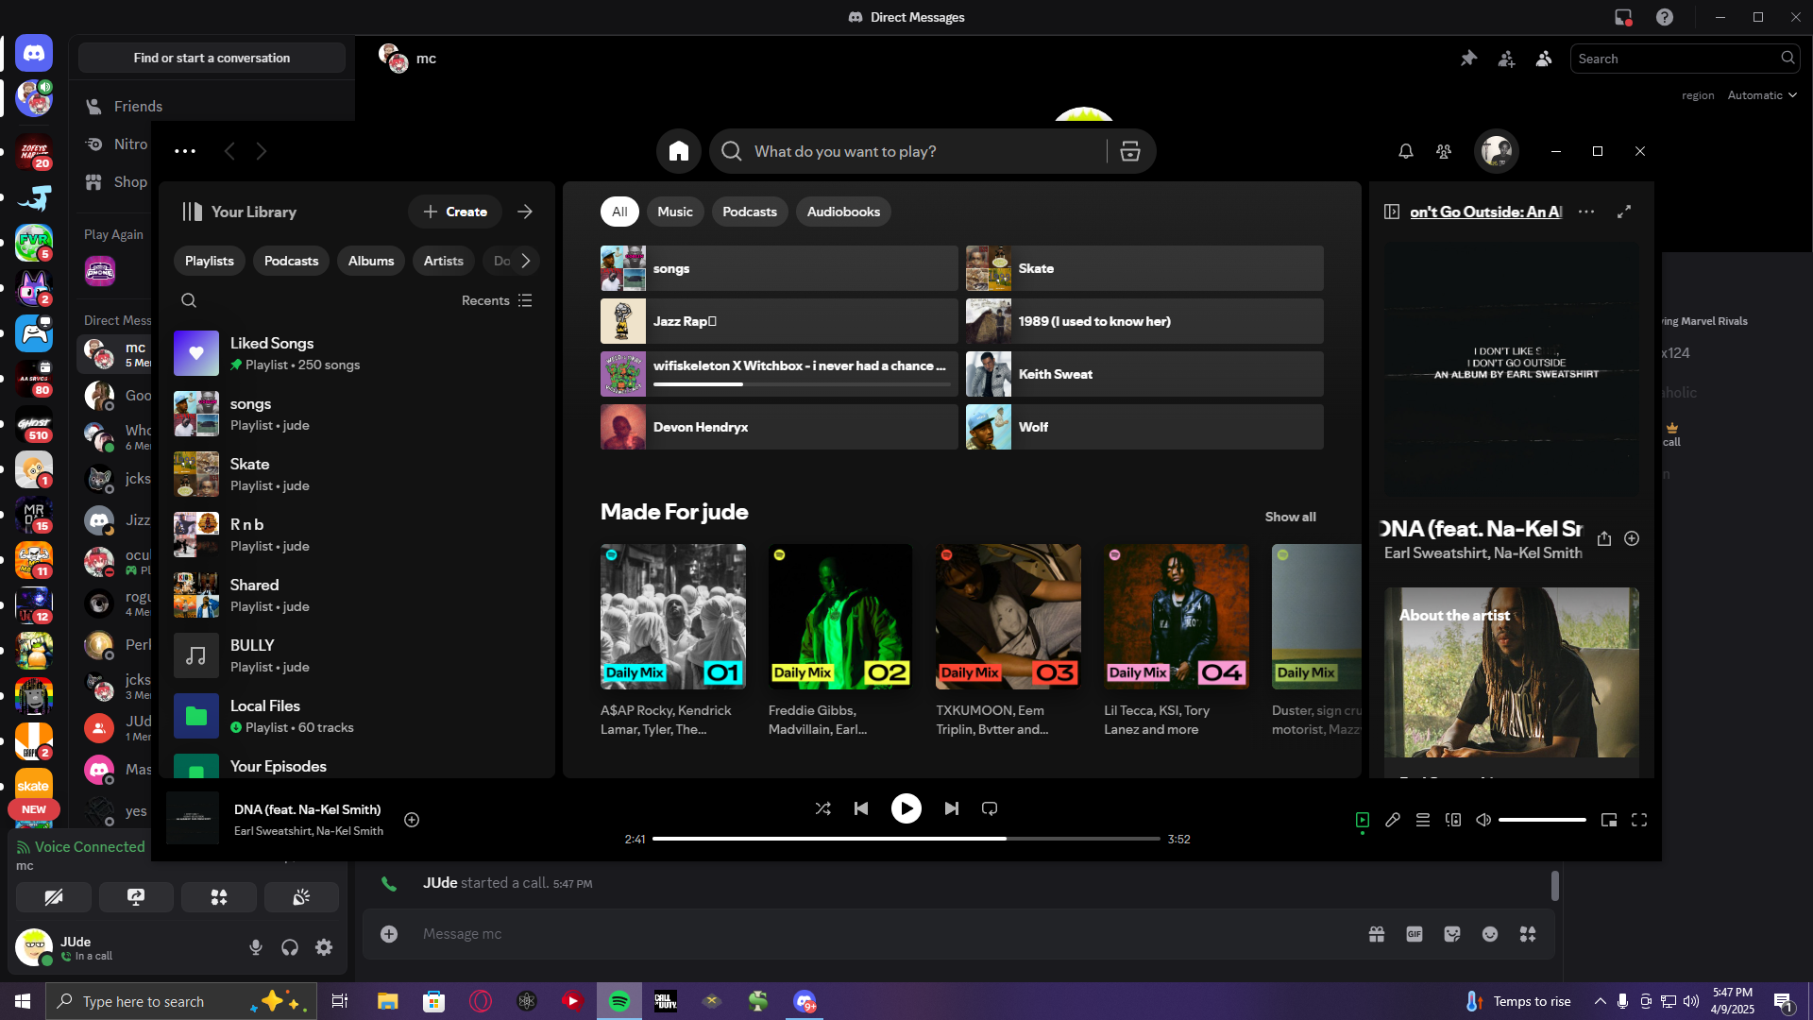Click the Create playlist button

coord(455,212)
